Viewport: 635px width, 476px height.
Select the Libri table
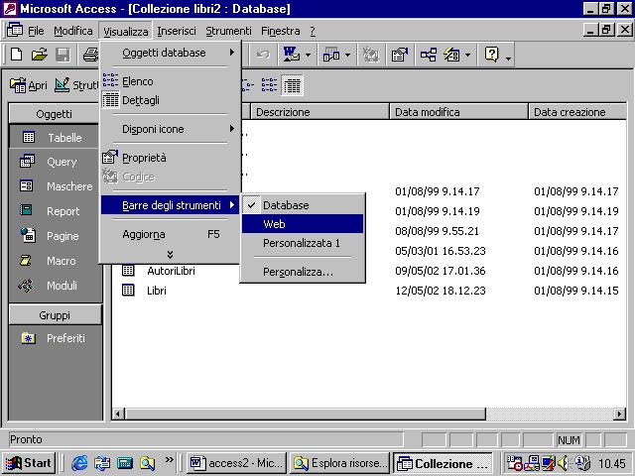tap(157, 291)
